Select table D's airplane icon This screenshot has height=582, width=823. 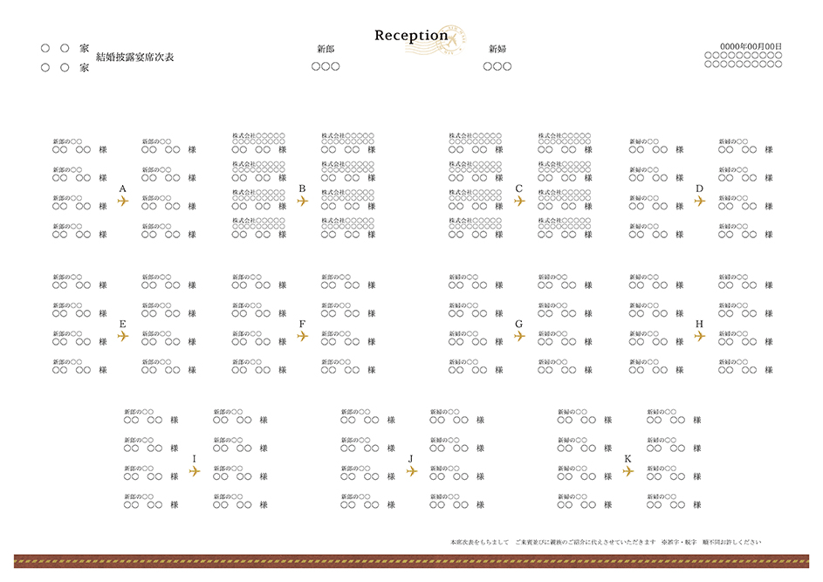[699, 201]
